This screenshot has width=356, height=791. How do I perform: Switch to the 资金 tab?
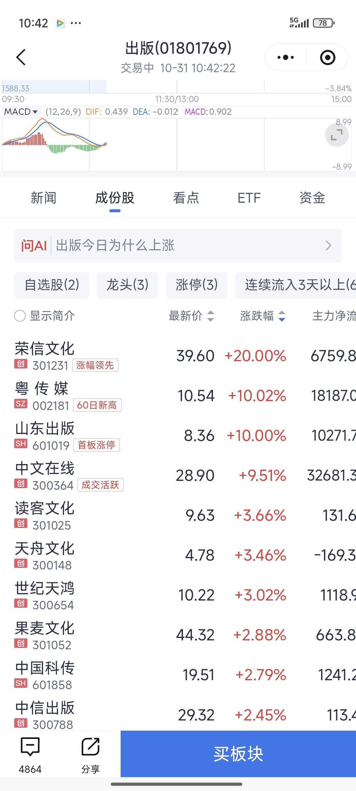312,198
